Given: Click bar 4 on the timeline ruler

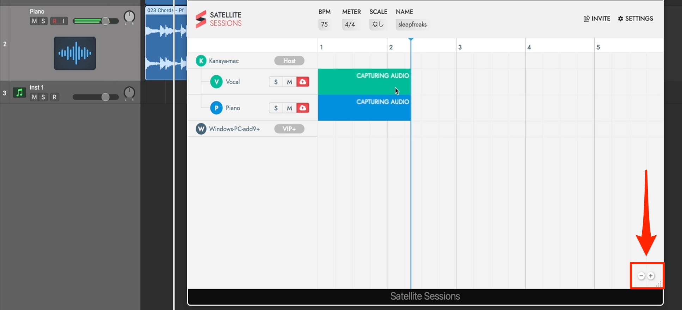Looking at the screenshot, I should 529,47.
